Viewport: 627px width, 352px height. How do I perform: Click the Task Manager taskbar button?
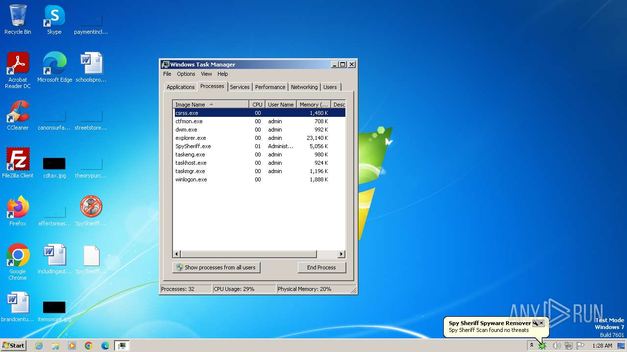tap(122, 346)
